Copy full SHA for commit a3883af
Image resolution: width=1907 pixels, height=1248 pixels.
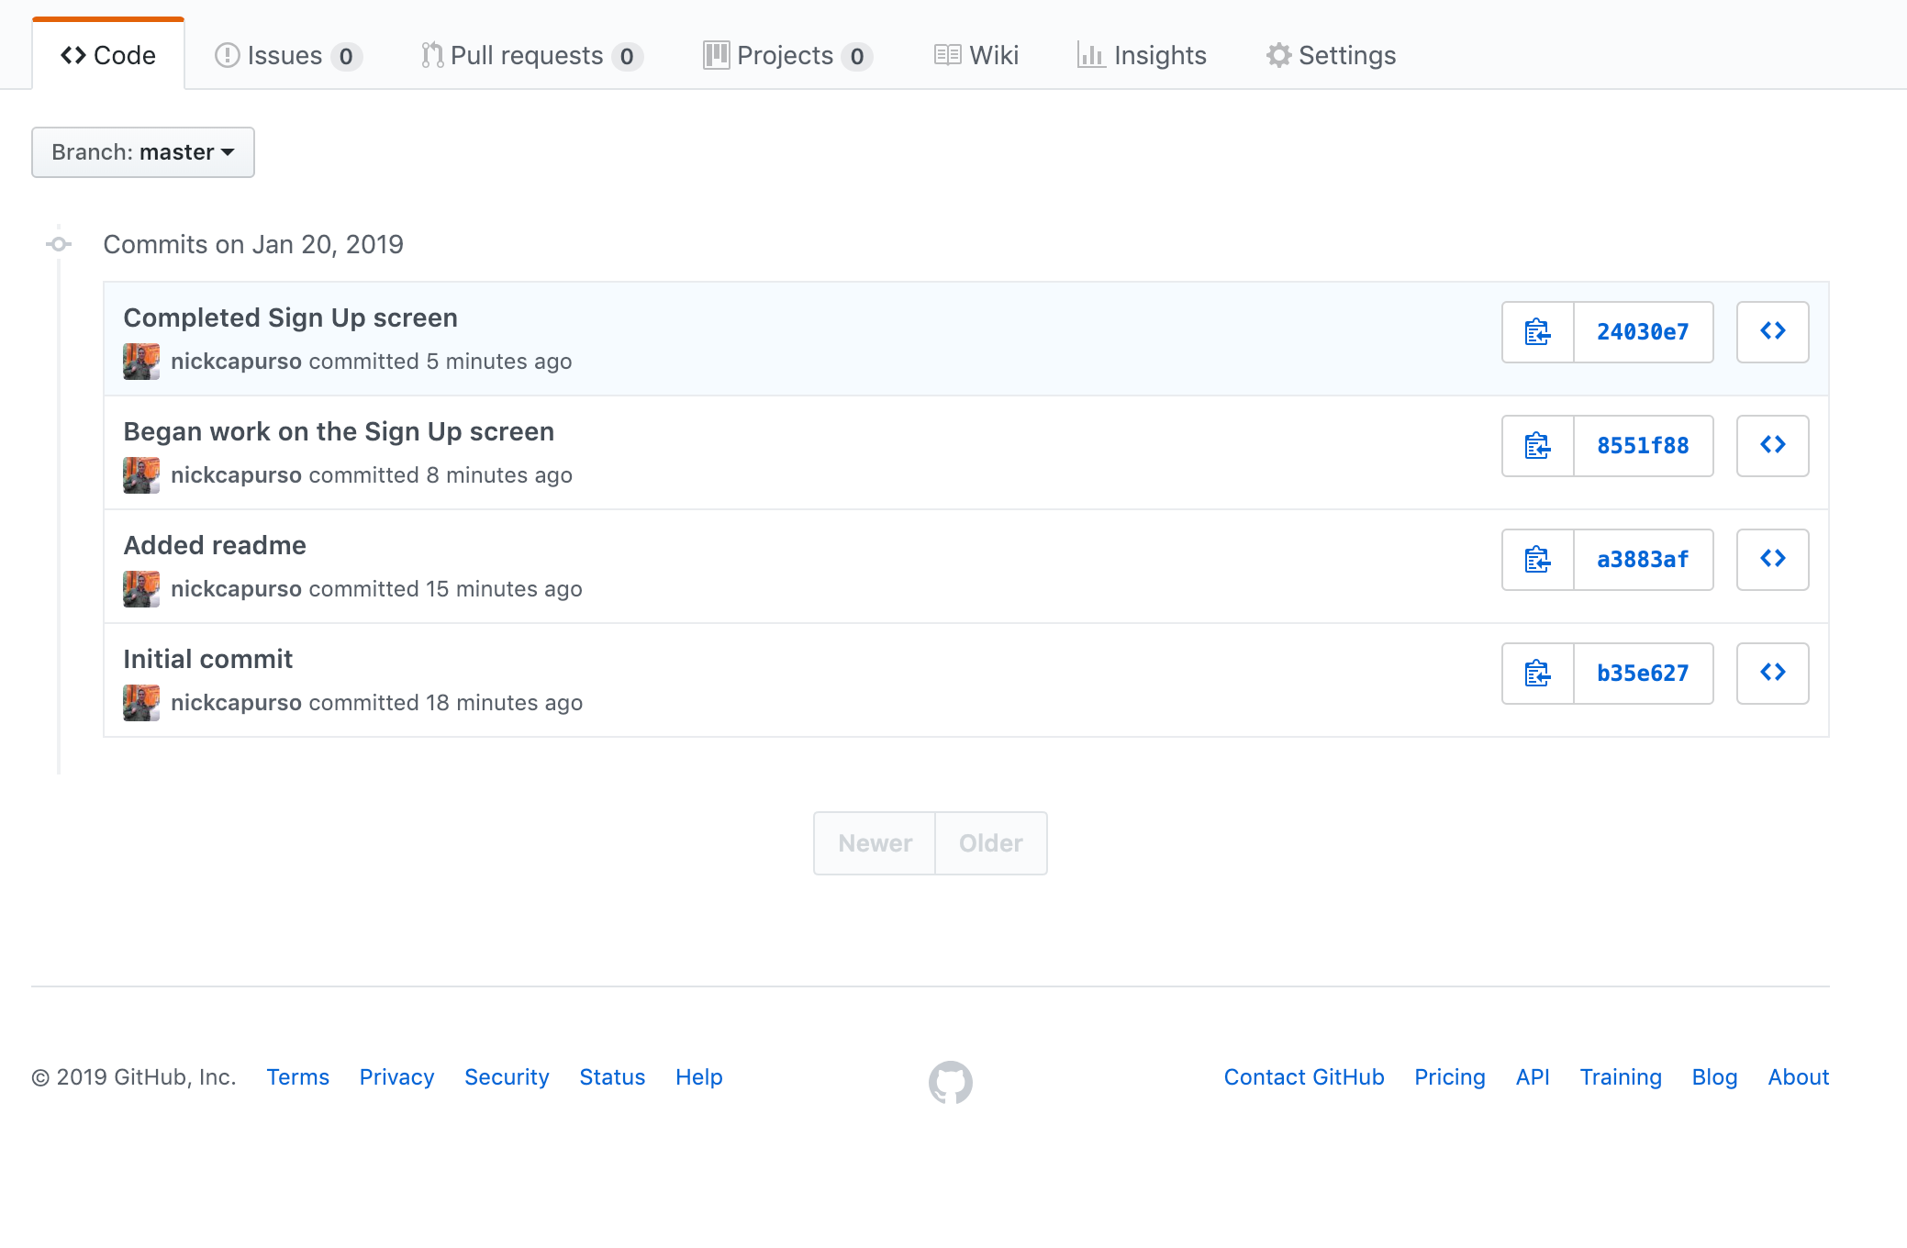pos(1537,560)
